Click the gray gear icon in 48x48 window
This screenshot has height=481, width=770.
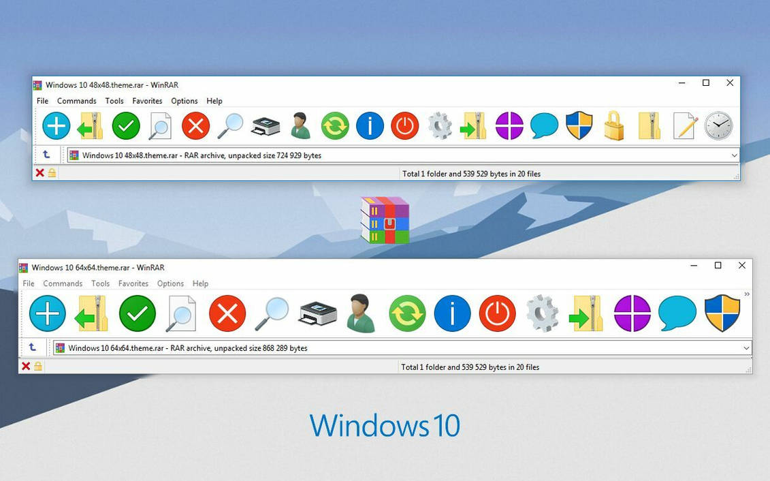(x=440, y=126)
